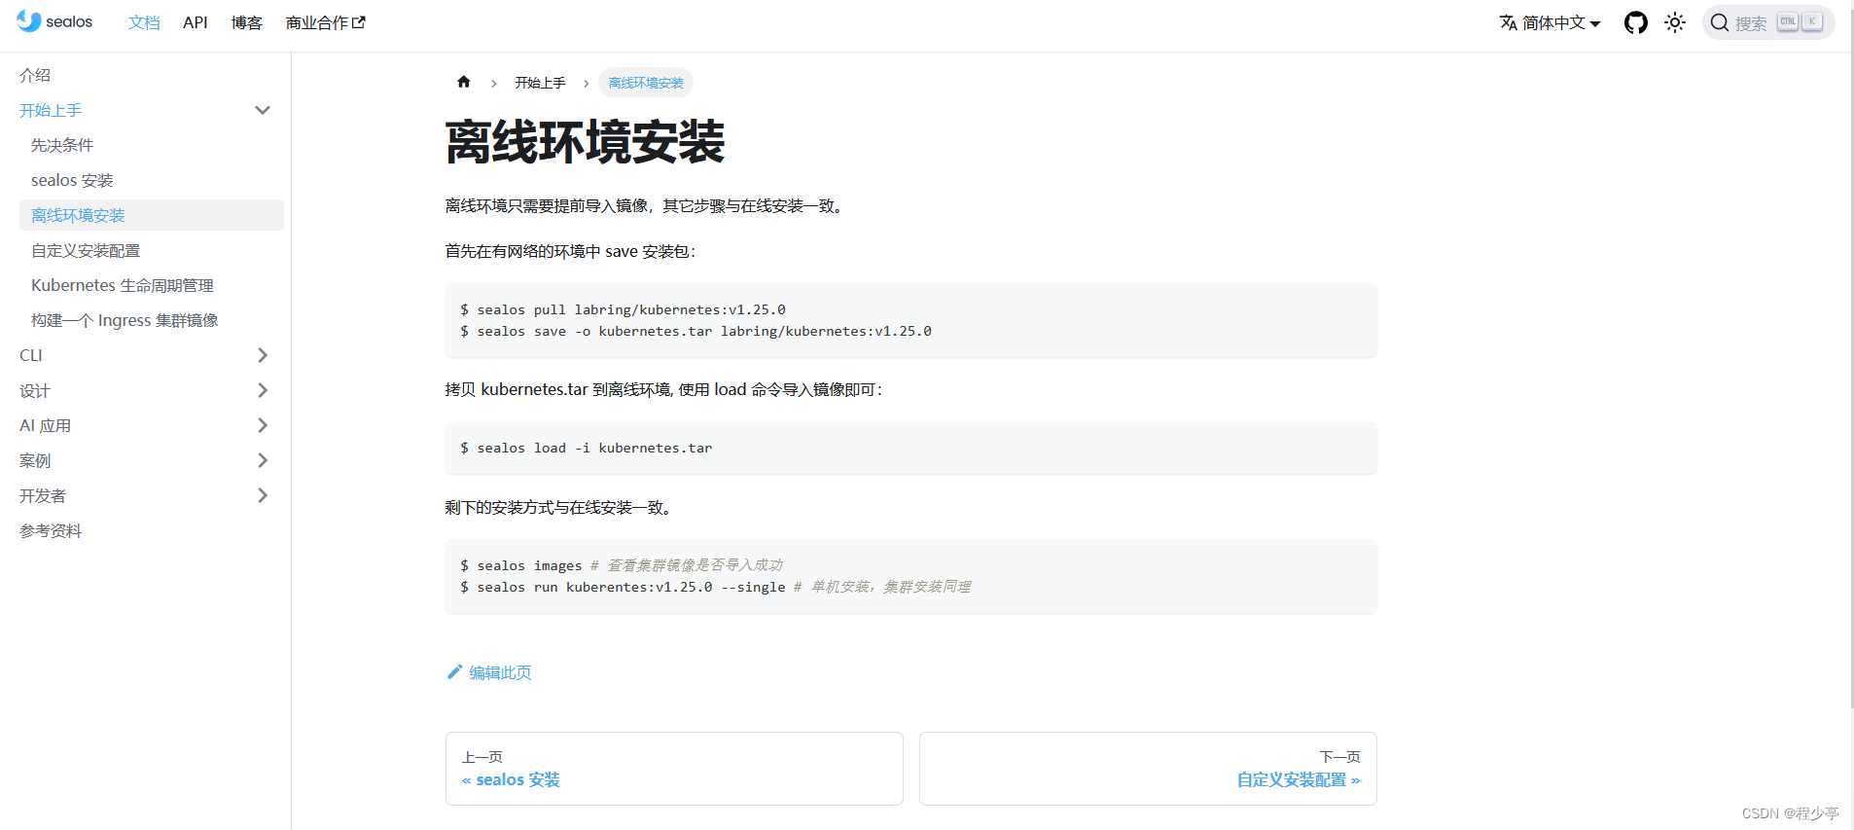Screen dimensions: 1854x830
Task: Open the 文档 nav item
Action: [144, 22]
